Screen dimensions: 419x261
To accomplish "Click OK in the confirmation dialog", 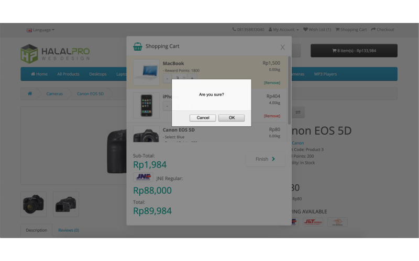I will tap(231, 118).
